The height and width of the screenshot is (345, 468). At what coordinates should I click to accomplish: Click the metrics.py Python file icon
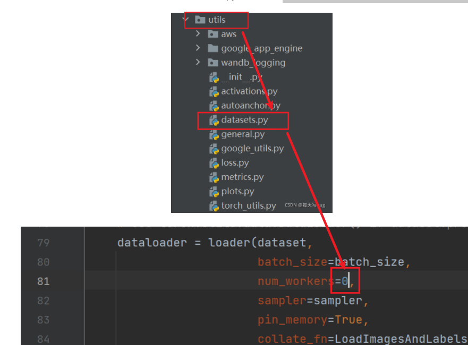point(214,178)
